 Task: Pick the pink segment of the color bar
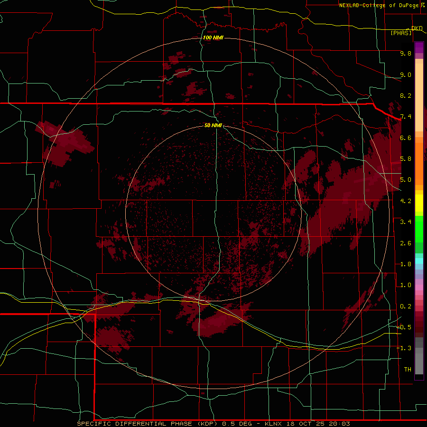(419, 288)
